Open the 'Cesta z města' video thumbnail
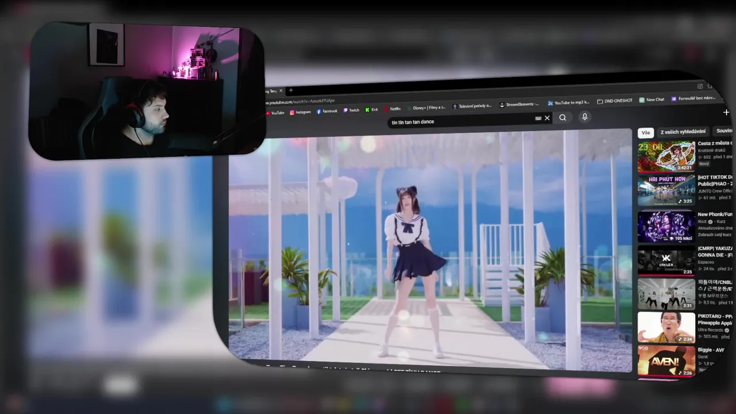This screenshot has width=736, height=414. (x=666, y=156)
